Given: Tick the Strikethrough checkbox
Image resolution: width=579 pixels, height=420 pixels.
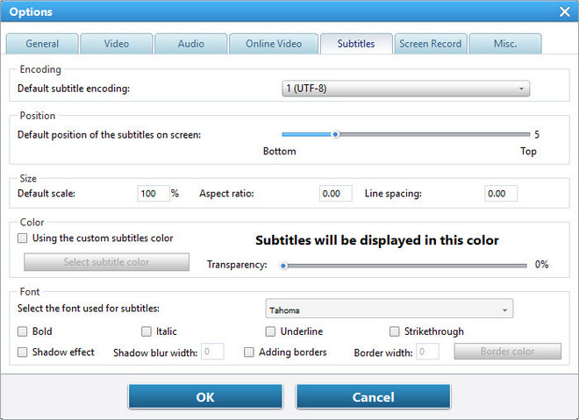Looking at the screenshot, I should pyautogui.click(x=395, y=331).
